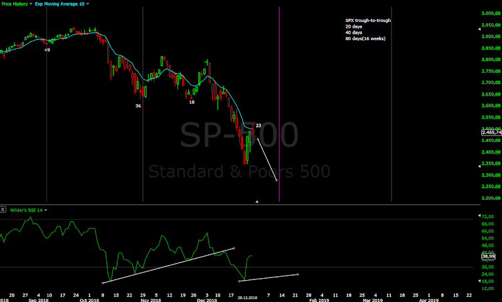This screenshot has width=502, height=302.
Task: Select the bar count label 18
Action: point(191,102)
